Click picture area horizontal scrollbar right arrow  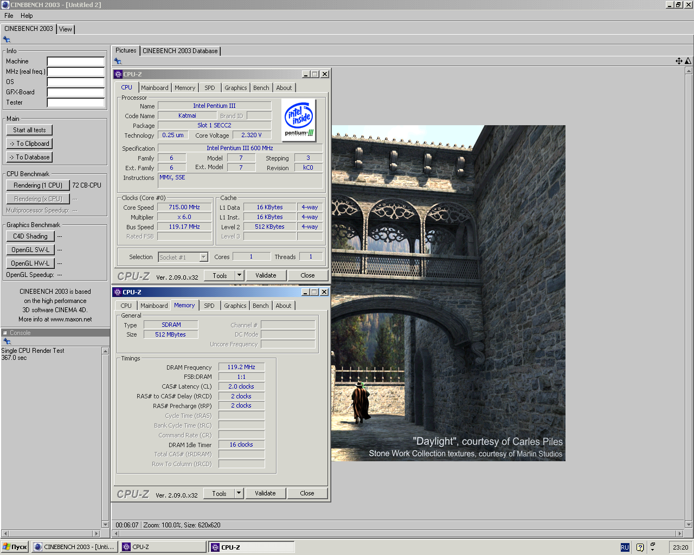click(x=680, y=534)
